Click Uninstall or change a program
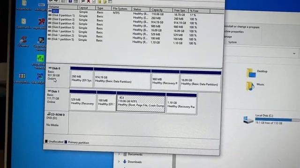This screenshot has width=300, height=168. click(242, 27)
